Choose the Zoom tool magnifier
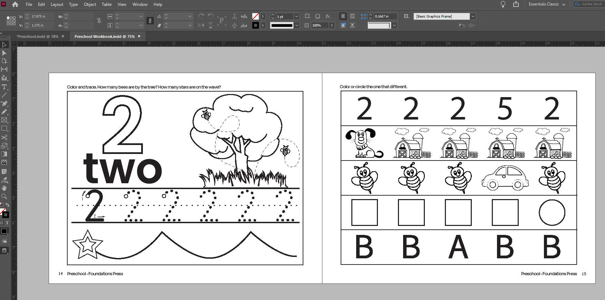Image resolution: width=605 pixels, height=300 pixels. pyautogui.click(x=4, y=196)
